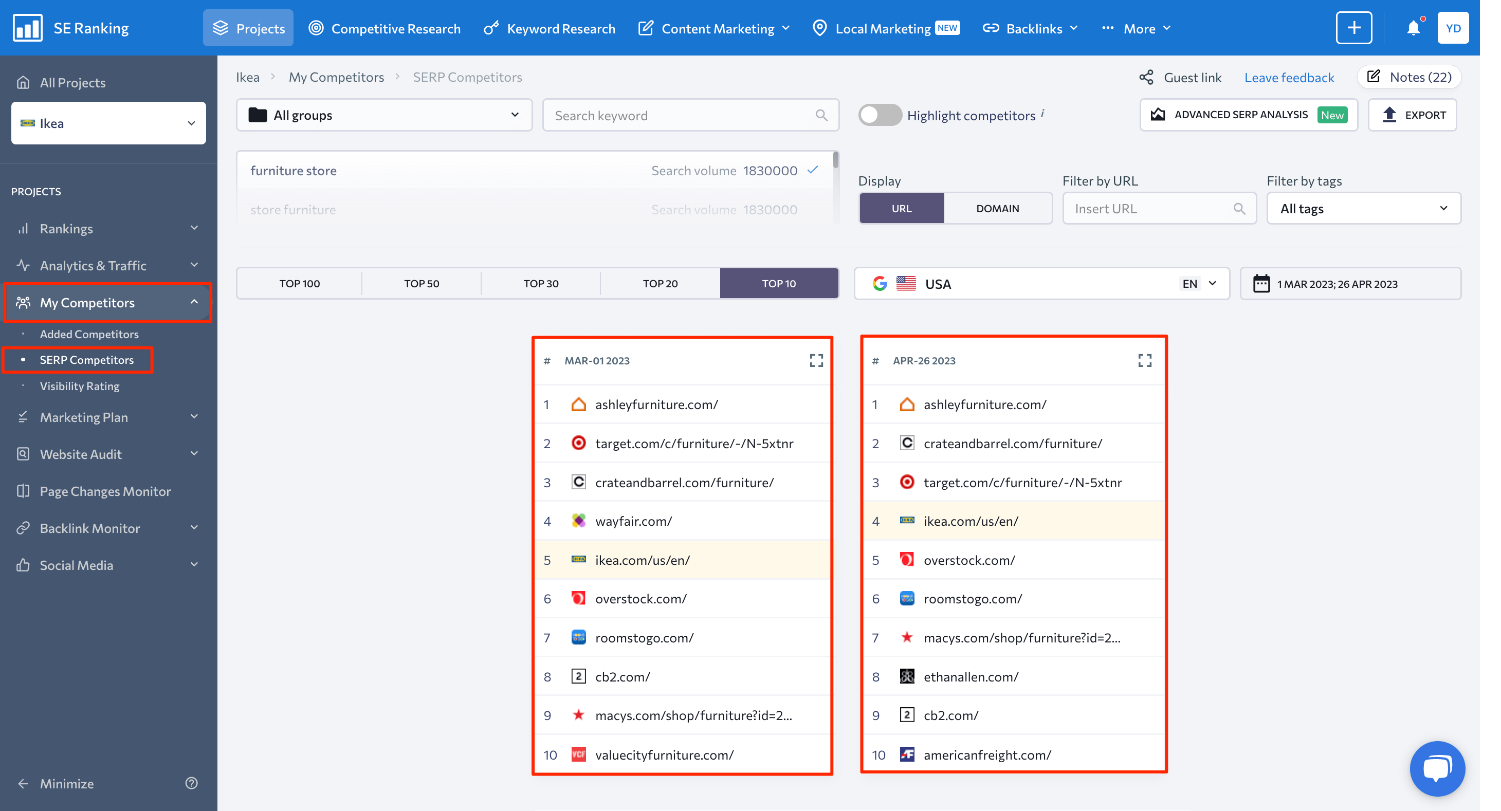Open Keyword Research in top menu

(x=550, y=28)
